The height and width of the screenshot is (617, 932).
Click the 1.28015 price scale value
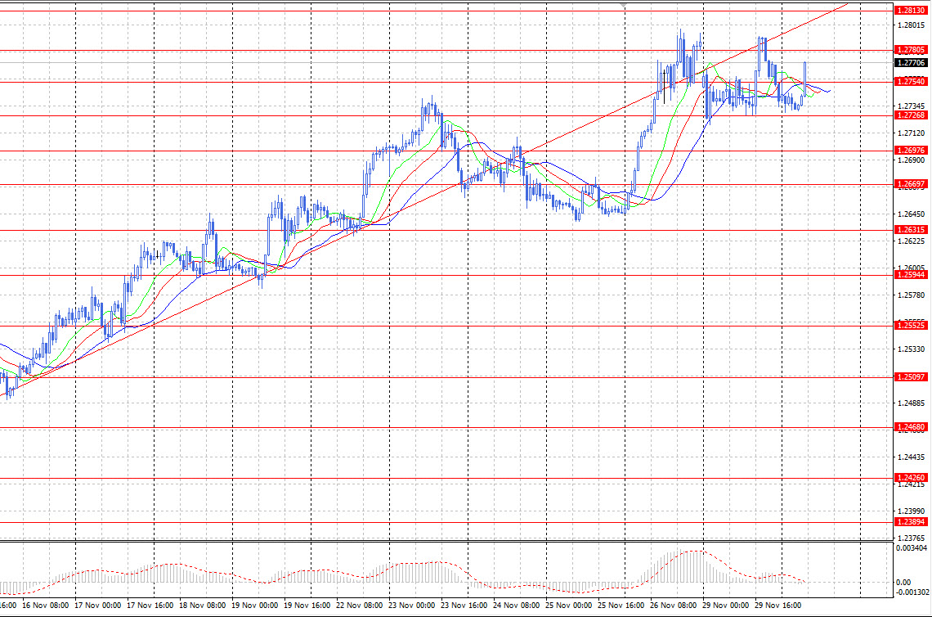tap(912, 25)
